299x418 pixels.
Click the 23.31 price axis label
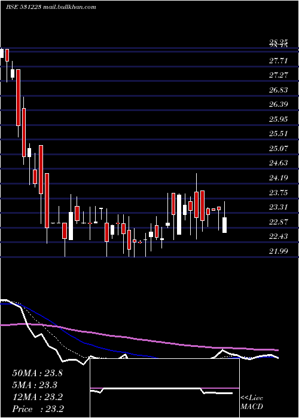point(278,207)
